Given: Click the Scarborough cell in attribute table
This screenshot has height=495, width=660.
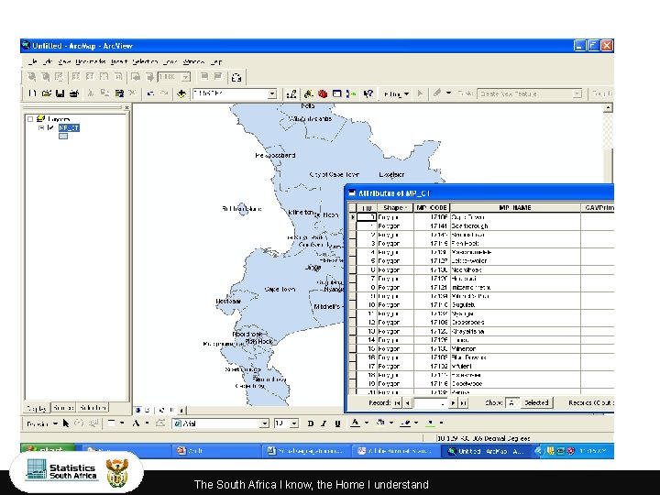Looking at the screenshot, I should tap(515, 226).
